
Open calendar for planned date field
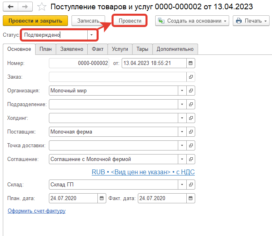tap(102, 198)
